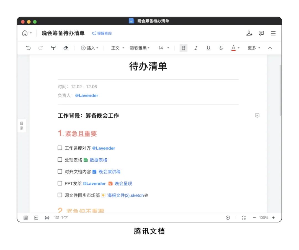Open the 正文 paragraph style dropdown

click(x=118, y=48)
